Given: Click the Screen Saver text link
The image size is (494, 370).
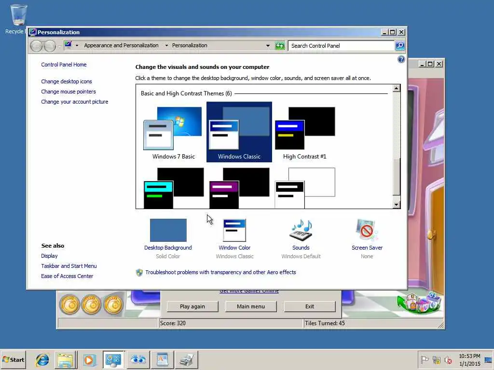Looking at the screenshot, I should click(367, 248).
